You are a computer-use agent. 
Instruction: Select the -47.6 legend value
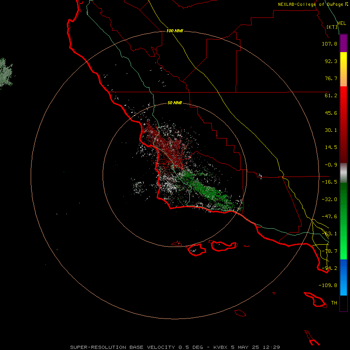coord(329,217)
